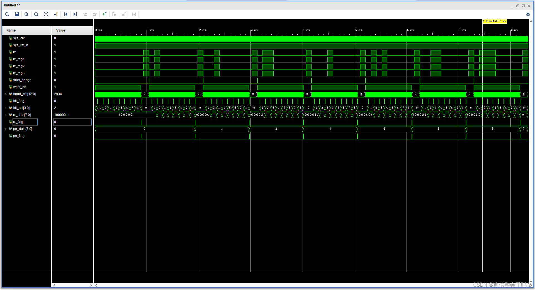The height and width of the screenshot is (290, 535).
Task: Click the waveform vertical scroll up arrow
Action: coord(531,21)
